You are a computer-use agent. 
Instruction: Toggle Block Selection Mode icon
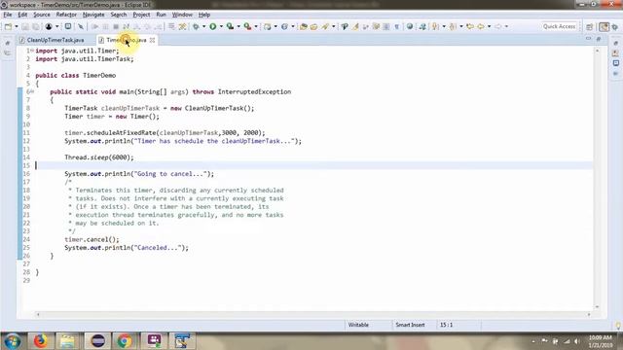(386, 26)
